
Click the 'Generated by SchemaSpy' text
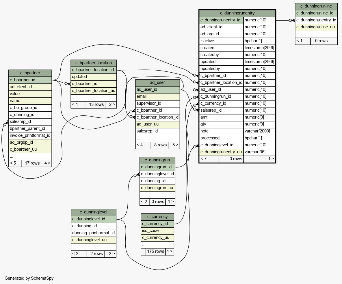[29, 278]
